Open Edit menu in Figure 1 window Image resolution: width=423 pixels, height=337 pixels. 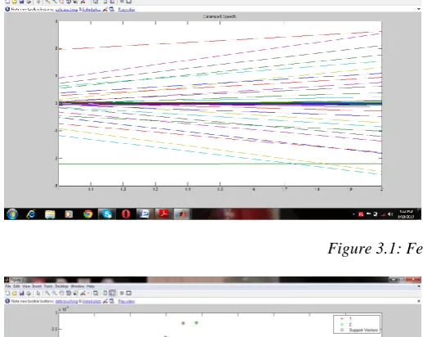coord(16,286)
